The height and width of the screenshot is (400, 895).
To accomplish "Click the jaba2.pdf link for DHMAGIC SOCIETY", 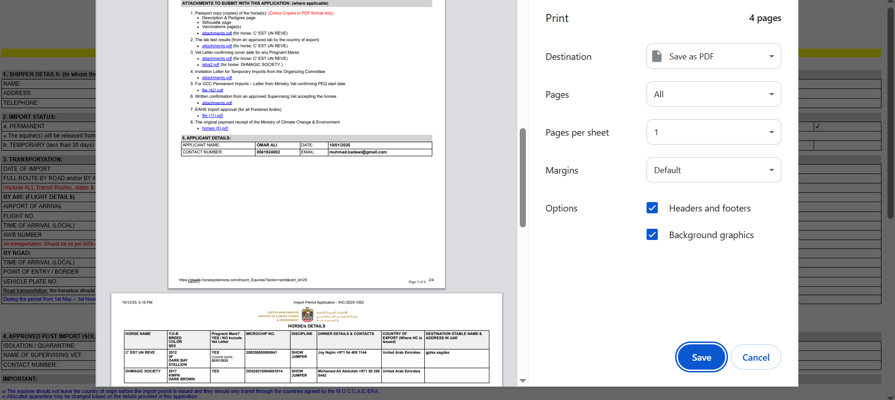I will [x=211, y=65].
